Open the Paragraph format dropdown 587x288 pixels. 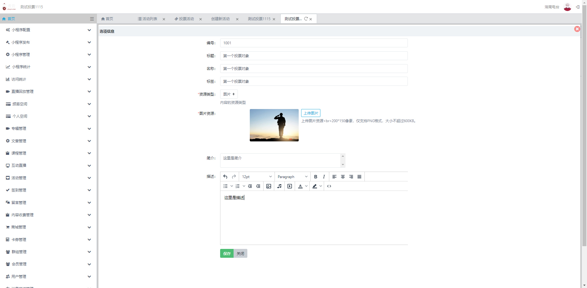pyautogui.click(x=292, y=177)
